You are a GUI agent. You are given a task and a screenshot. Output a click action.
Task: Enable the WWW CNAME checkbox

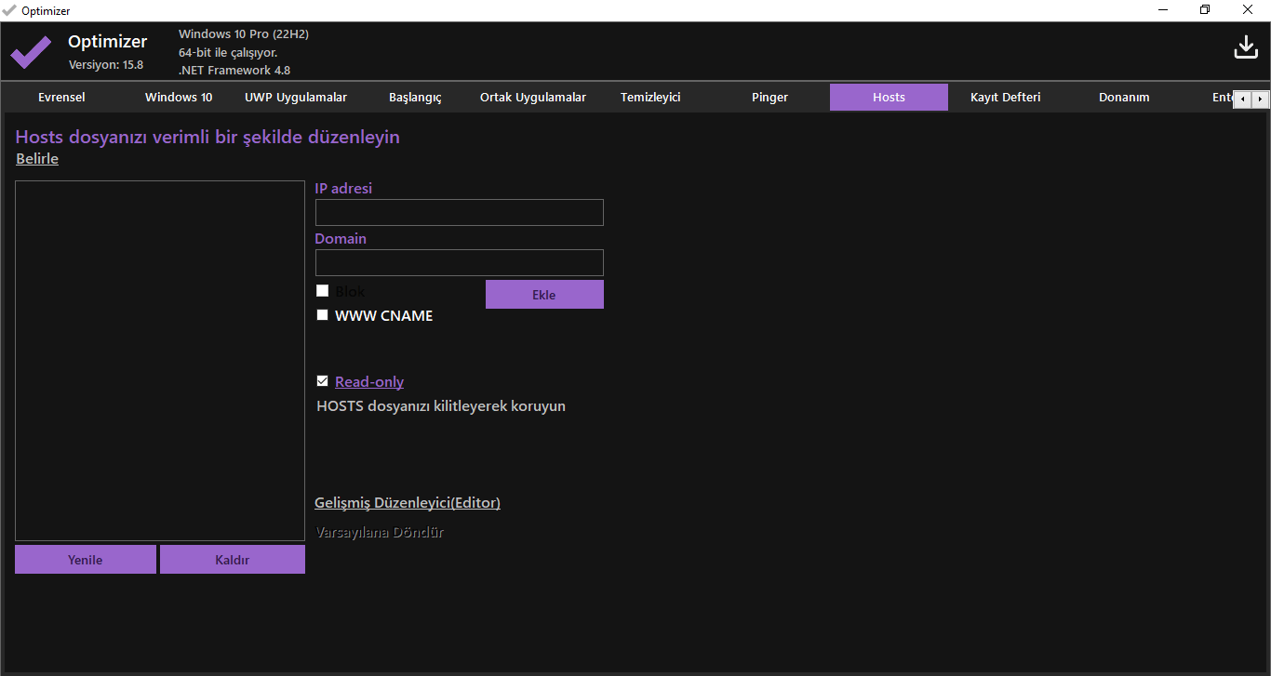click(323, 315)
